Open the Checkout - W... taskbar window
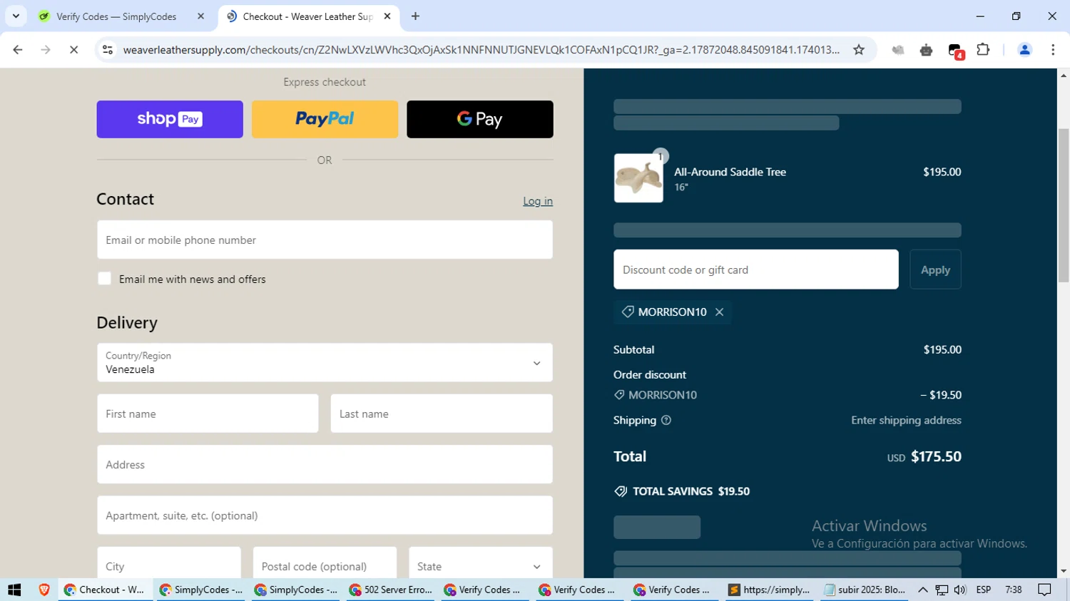The width and height of the screenshot is (1070, 601). (105, 590)
